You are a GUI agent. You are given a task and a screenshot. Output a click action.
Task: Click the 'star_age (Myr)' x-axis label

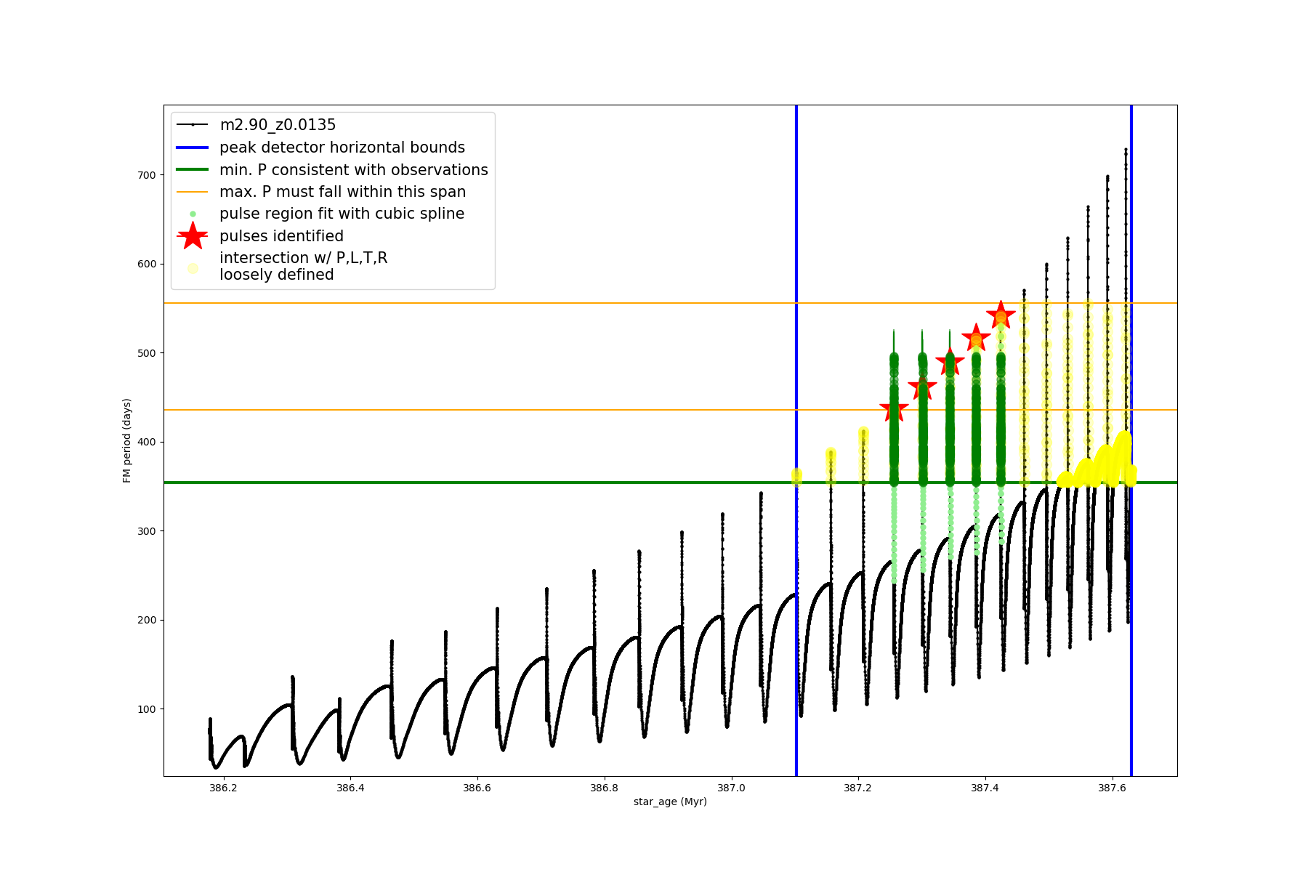670,802
